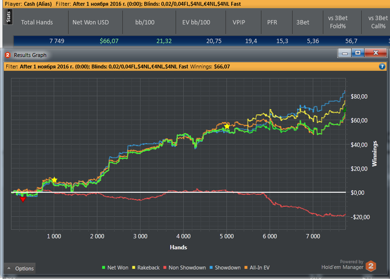
Task: Sort by EV bb/100 column header
Action: pyautogui.click(x=196, y=22)
